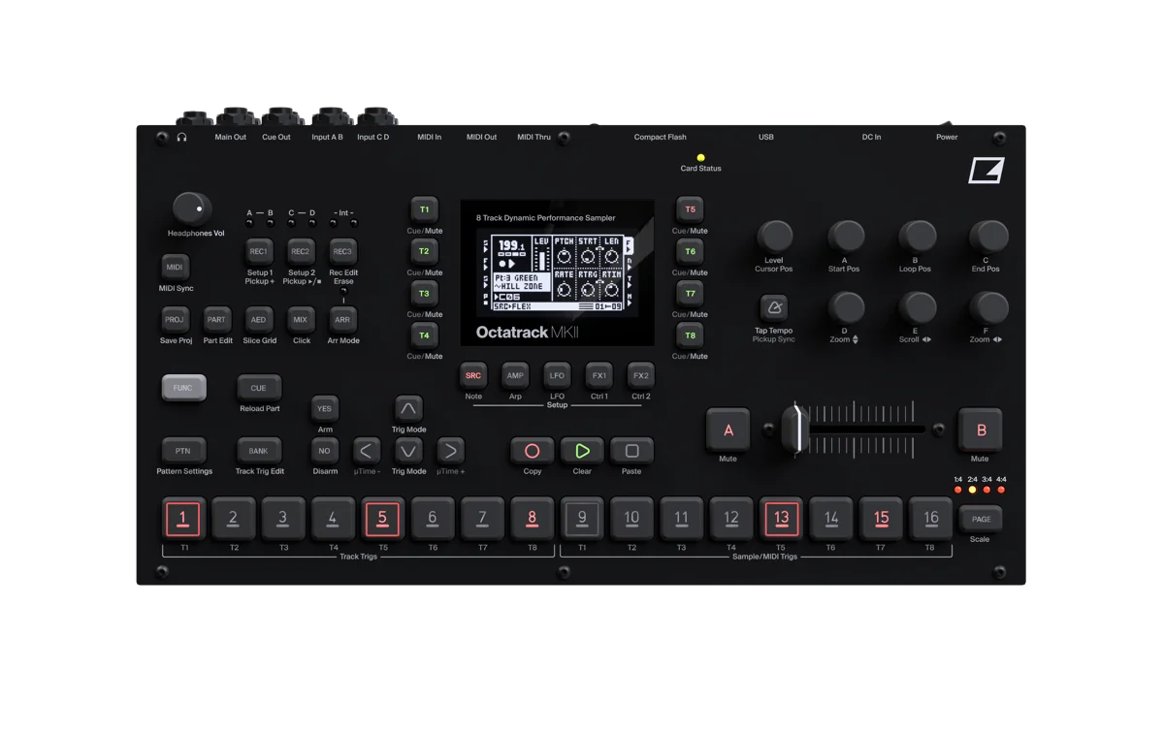Click the PAGE Scale button
This screenshot has width=1164, height=734.
pos(981,520)
